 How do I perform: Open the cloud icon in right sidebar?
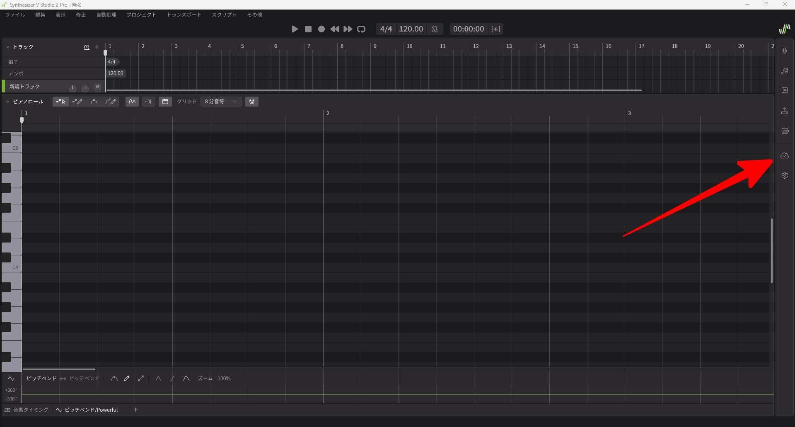(x=784, y=156)
